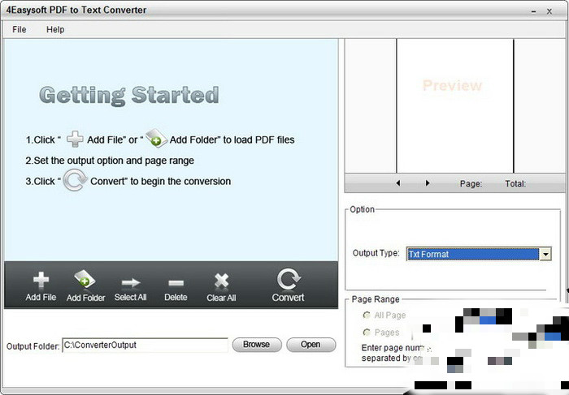
Task: Open the File menu
Action: click(x=20, y=29)
